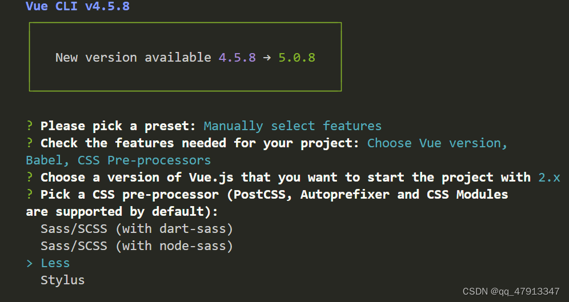
Task: Click the question mark before "Pick a CSS pre-processor"
Action: click(x=30, y=195)
